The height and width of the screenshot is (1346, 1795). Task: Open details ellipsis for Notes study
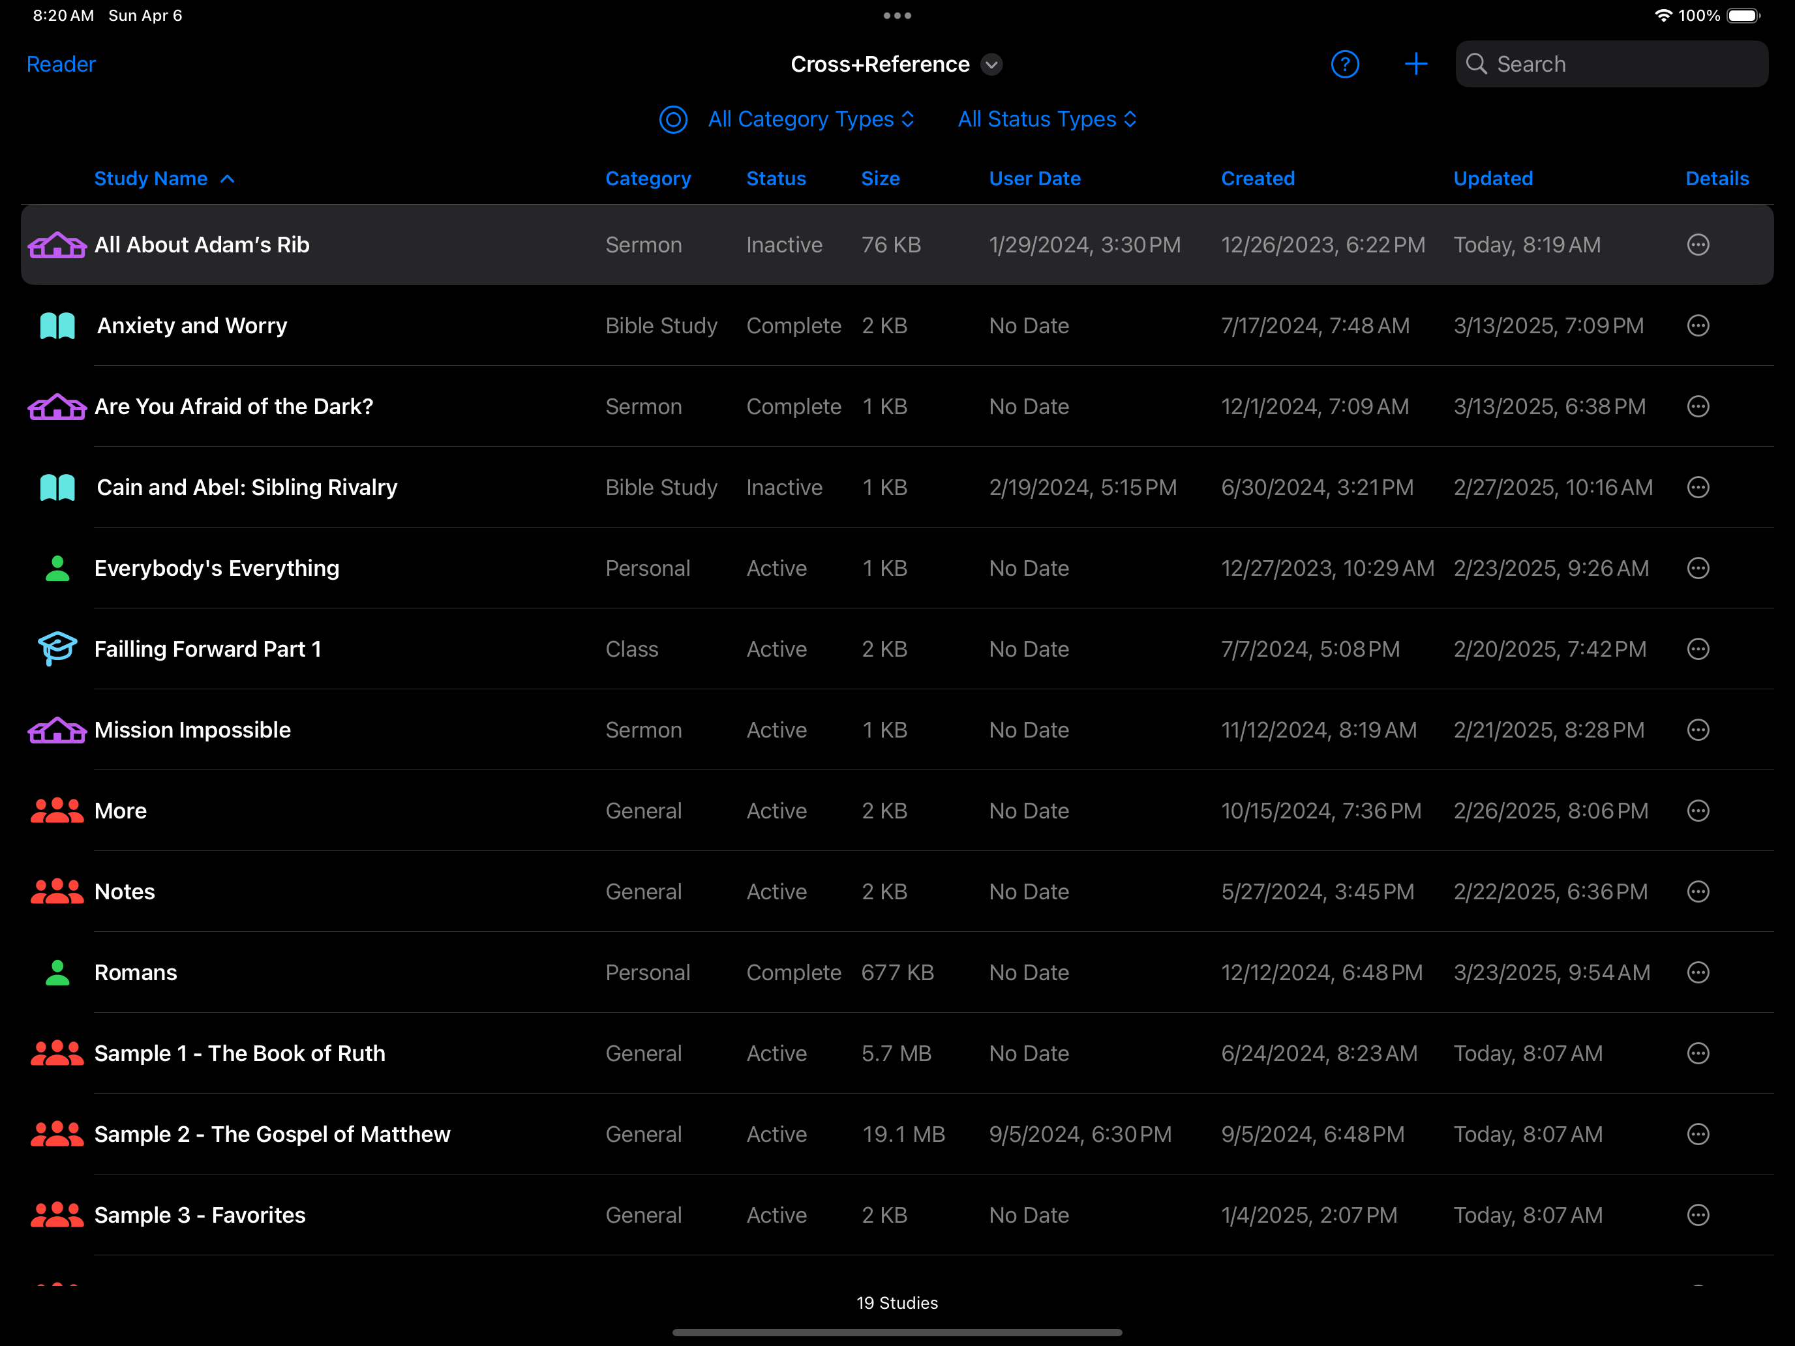coord(1698,891)
